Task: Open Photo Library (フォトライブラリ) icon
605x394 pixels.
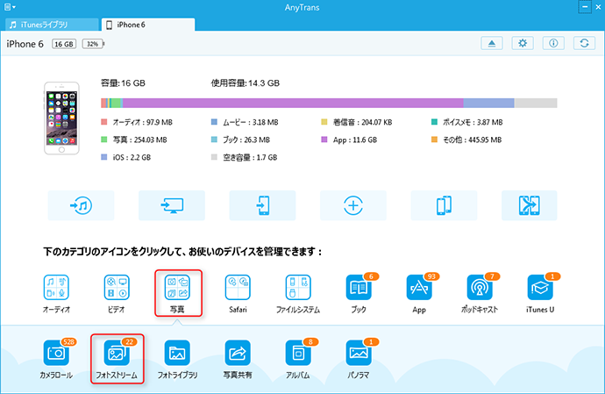Action: [x=177, y=353]
